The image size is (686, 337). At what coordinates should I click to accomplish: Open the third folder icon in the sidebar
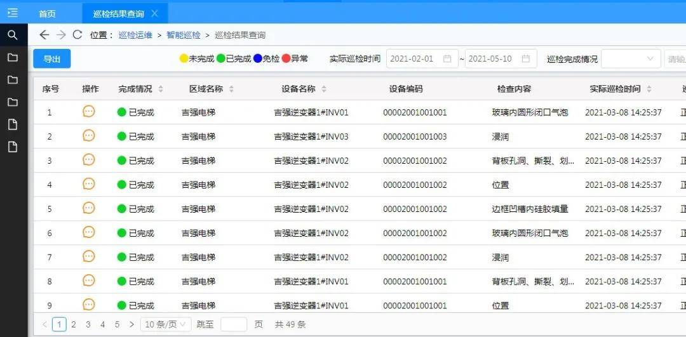point(13,102)
